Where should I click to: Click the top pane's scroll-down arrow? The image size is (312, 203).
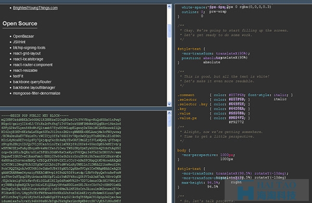tap(170, 104)
